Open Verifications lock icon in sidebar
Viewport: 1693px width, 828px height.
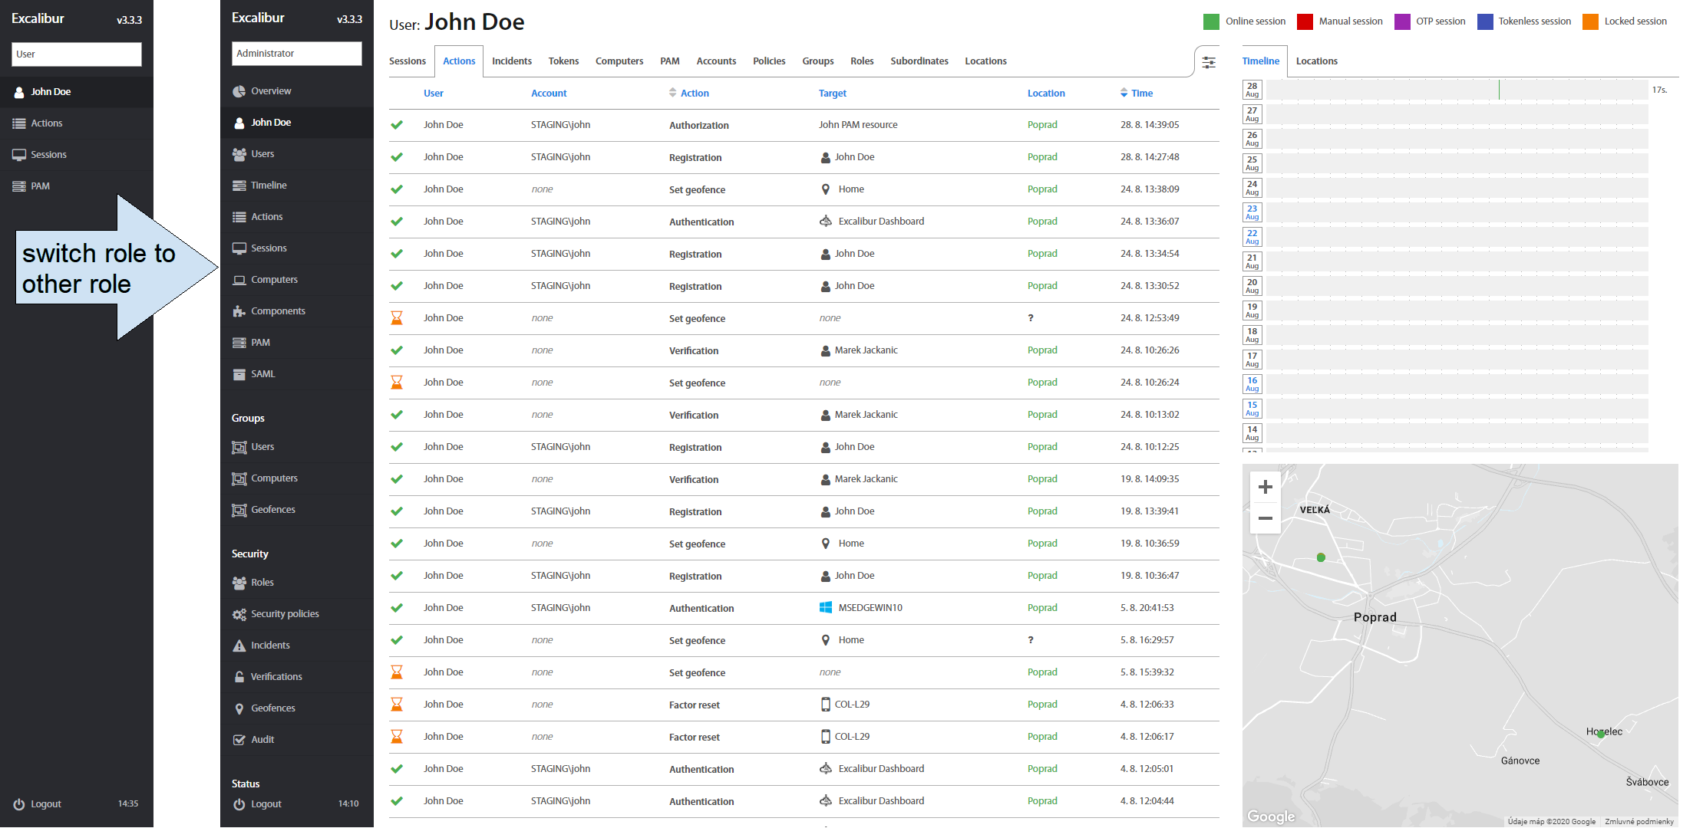point(239,677)
